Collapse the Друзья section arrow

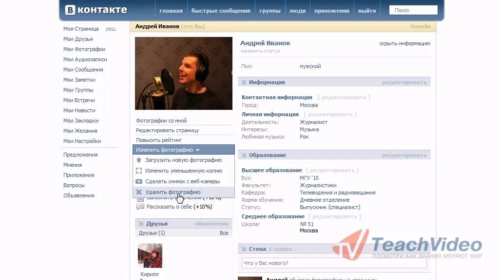[141, 224]
